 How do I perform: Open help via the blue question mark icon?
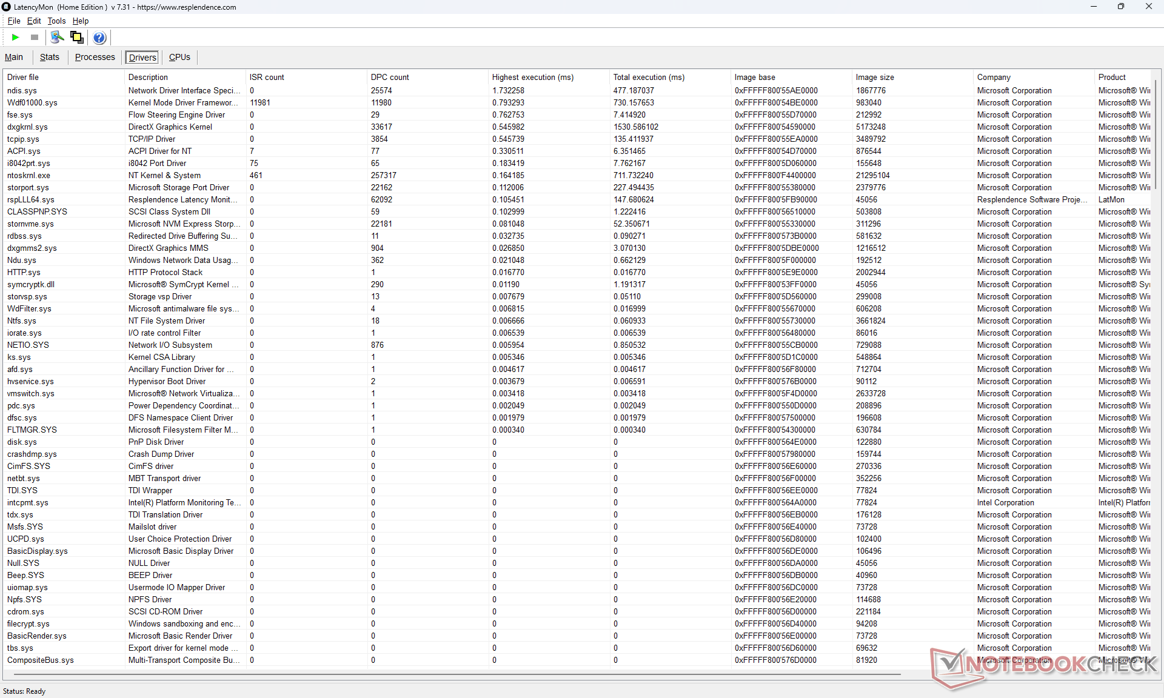point(99,38)
